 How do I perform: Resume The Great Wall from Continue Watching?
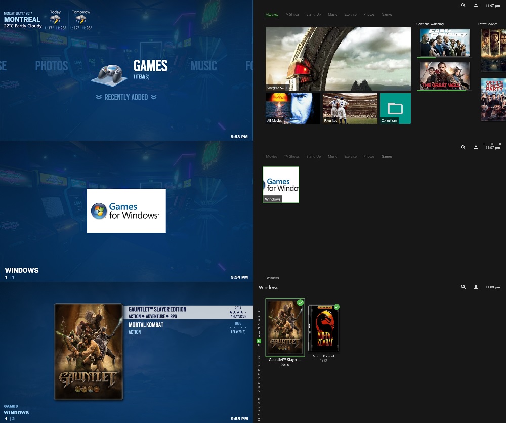click(445, 75)
